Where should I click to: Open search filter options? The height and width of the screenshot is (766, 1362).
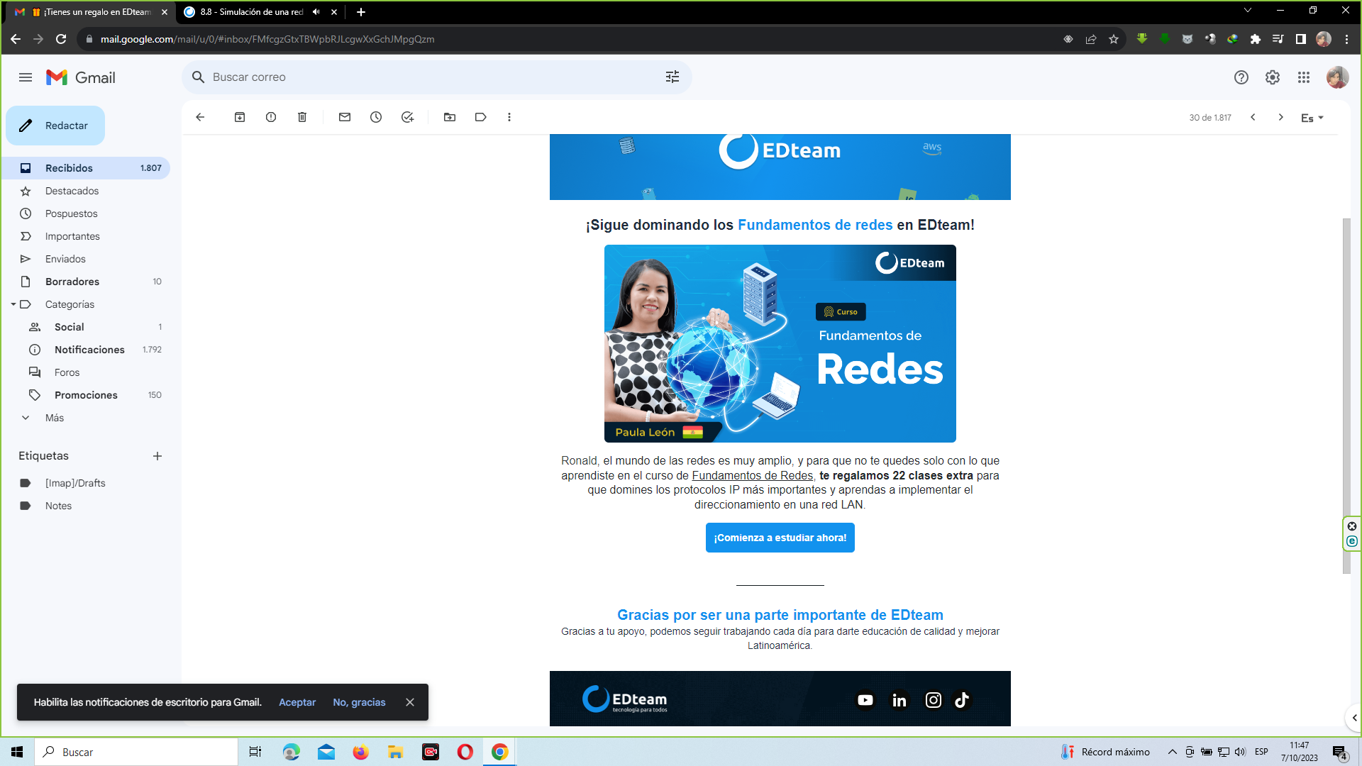(672, 77)
